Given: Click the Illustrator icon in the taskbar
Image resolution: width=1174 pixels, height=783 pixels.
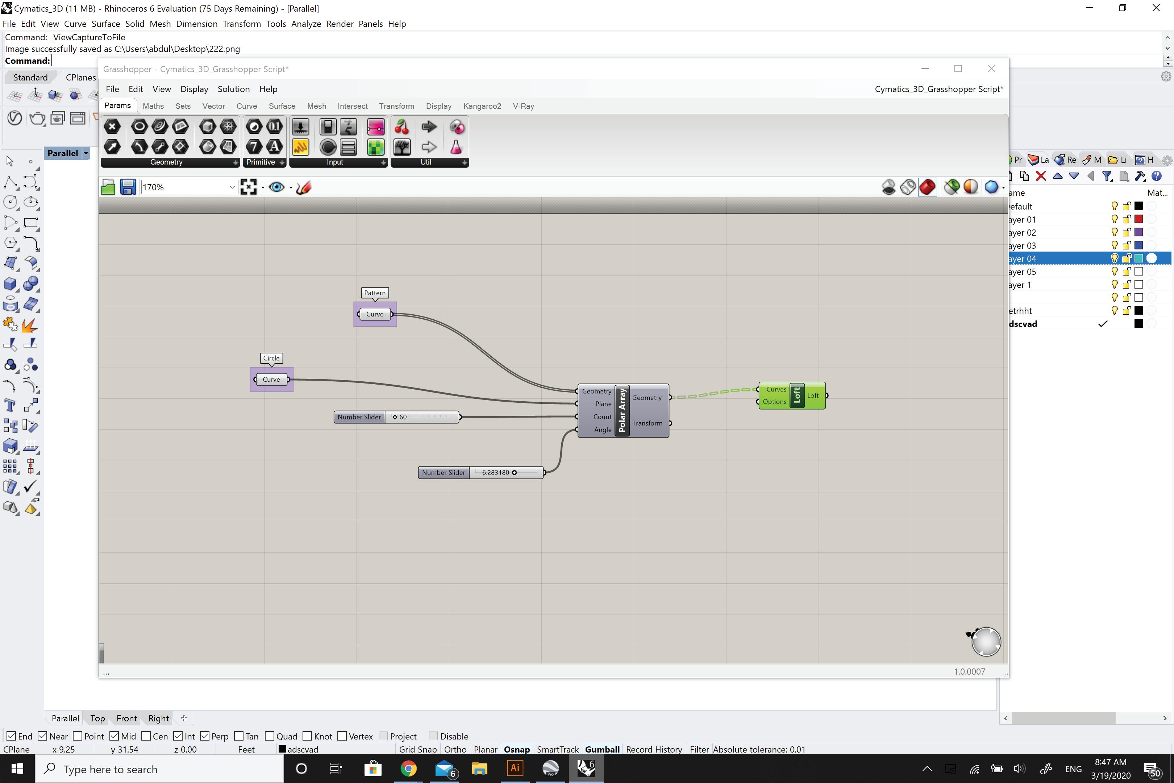Looking at the screenshot, I should (515, 768).
